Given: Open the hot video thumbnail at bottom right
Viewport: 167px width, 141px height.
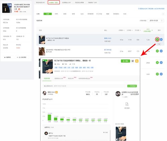Looking at the screenshot, I should pyautogui.click(x=121, y=134).
